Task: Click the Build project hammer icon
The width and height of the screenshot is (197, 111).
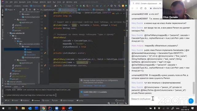Action: (x=61, y=6)
